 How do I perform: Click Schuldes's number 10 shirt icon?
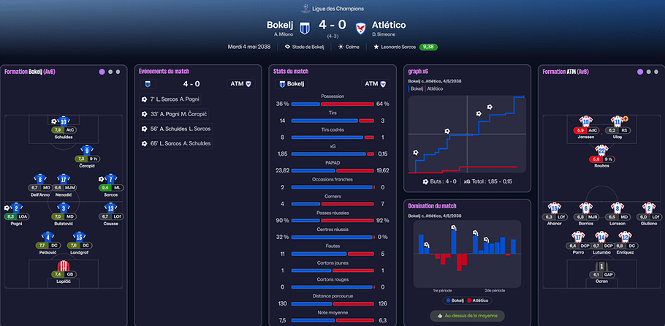coord(63,121)
